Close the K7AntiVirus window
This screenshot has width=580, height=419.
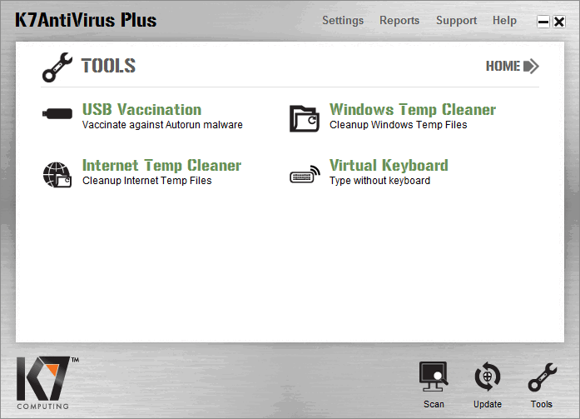[x=559, y=22]
